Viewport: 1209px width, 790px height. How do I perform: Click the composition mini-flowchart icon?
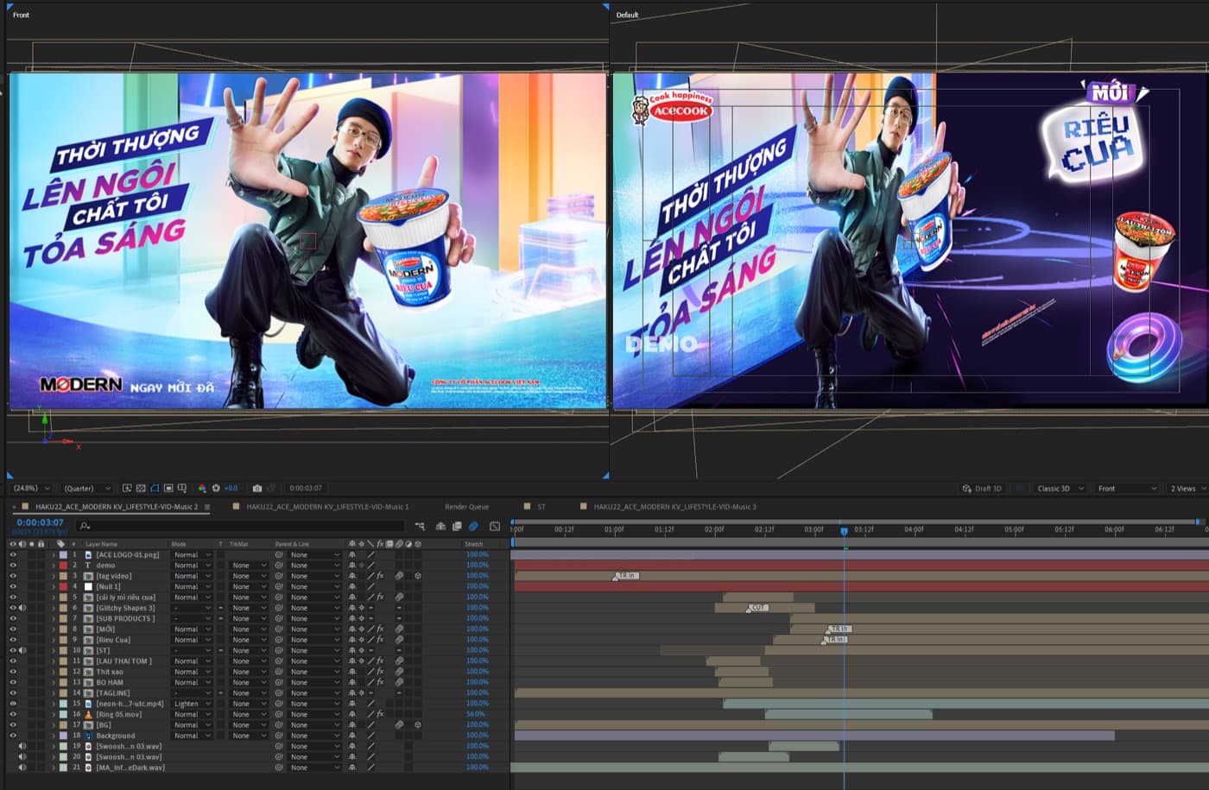coord(420,526)
